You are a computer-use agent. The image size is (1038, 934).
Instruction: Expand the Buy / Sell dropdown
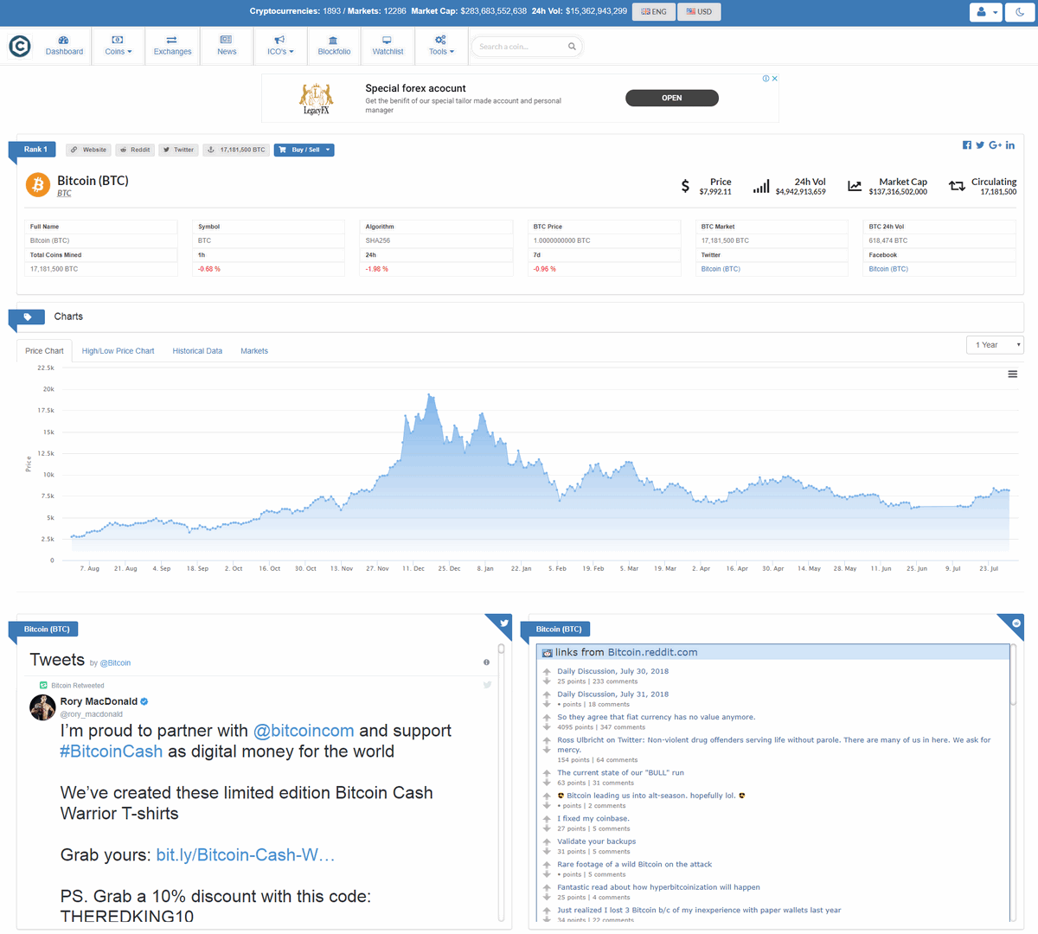pos(304,150)
